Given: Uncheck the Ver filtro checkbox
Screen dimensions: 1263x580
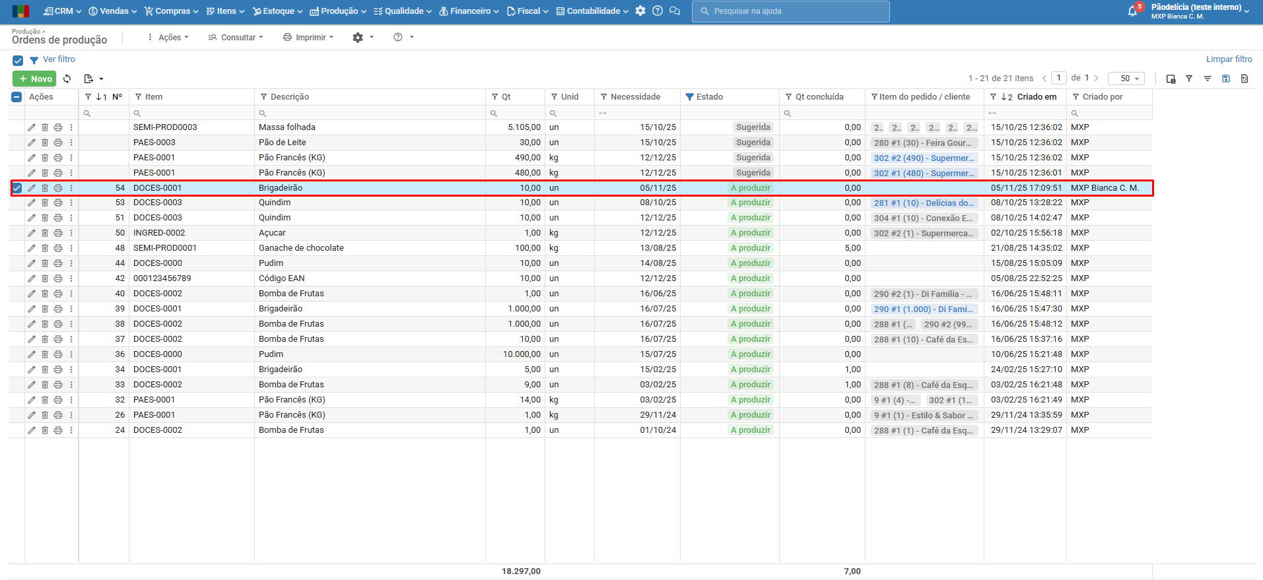Looking at the screenshot, I should tap(18, 60).
